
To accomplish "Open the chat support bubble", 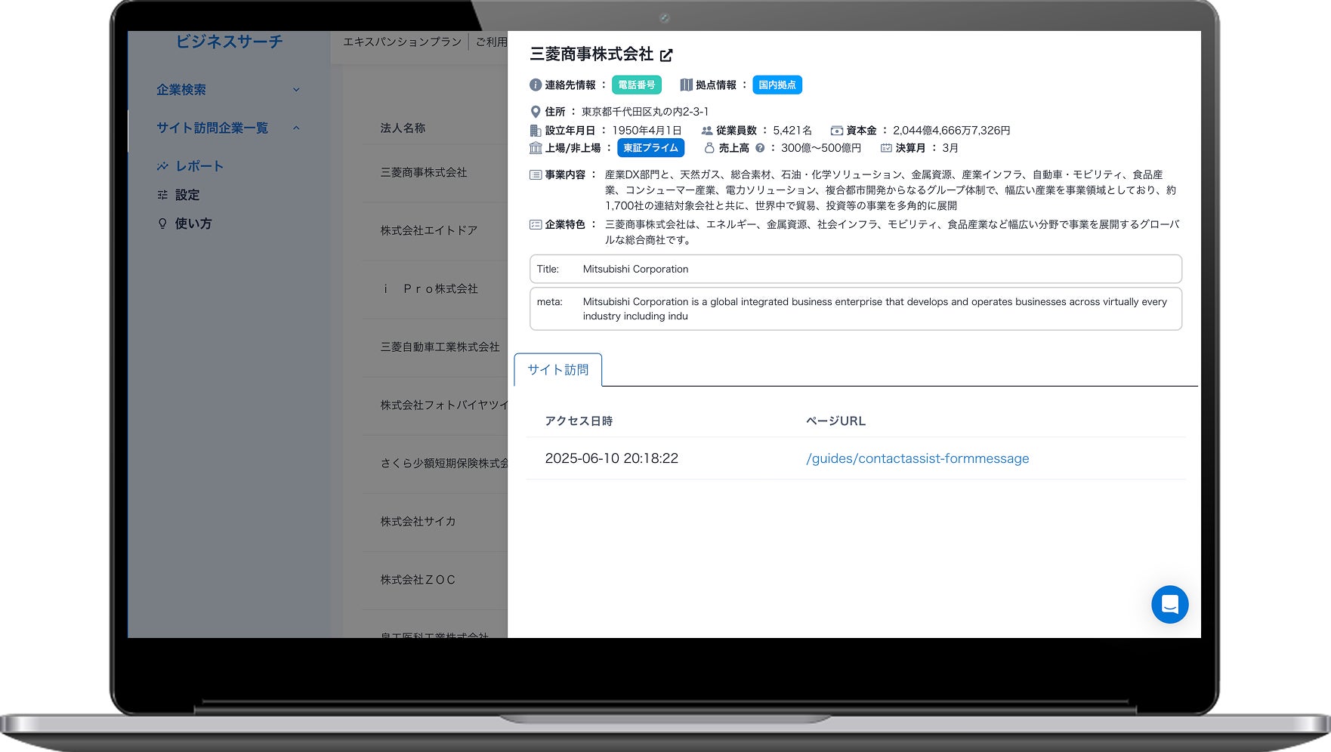I will 1170,605.
